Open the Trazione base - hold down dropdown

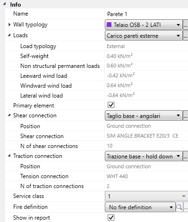144,156
